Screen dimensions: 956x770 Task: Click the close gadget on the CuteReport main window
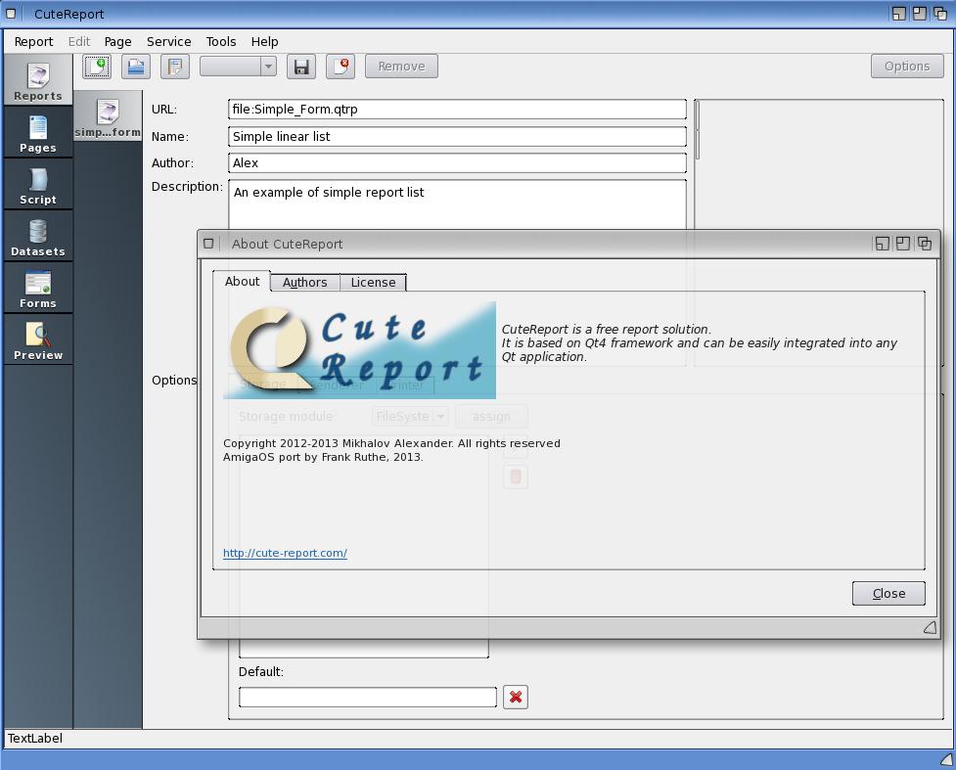pos(11,14)
